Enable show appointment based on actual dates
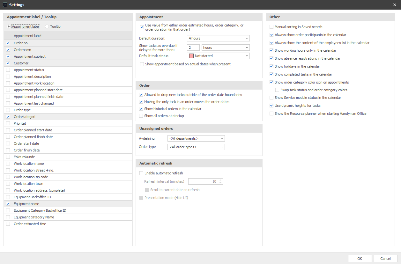Screen dimensions: 401x264 [x=142, y=64]
